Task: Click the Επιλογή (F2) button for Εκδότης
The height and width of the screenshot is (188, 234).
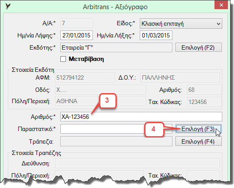Action: click(198, 47)
